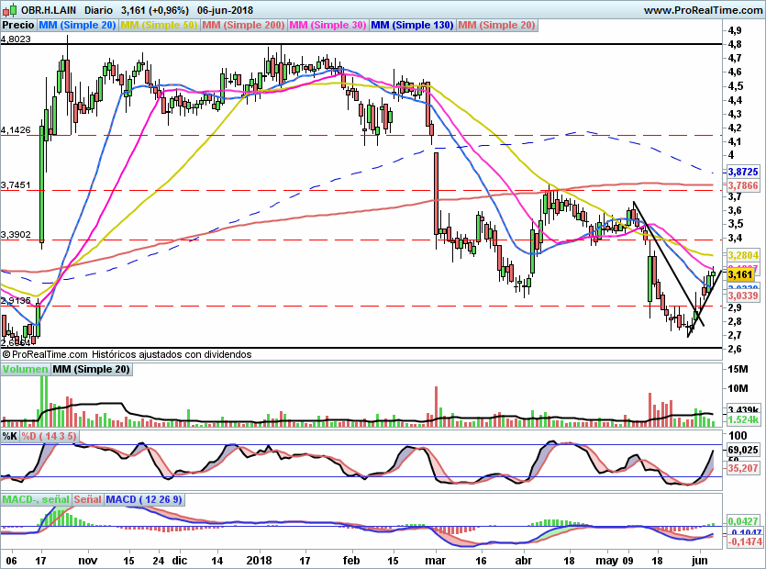Select the OBR.H.LAIN ticker name
Viewport: 766px width, 569px height.
point(49,10)
